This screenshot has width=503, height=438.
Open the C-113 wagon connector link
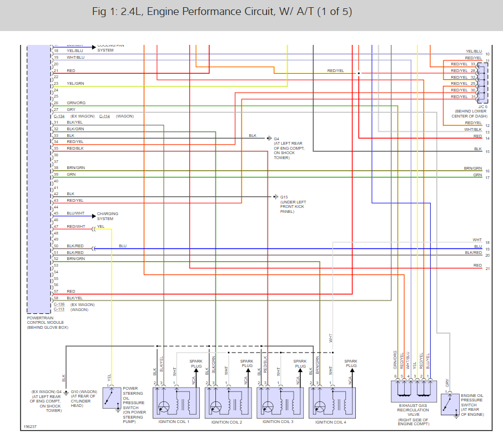[x=59, y=309]
